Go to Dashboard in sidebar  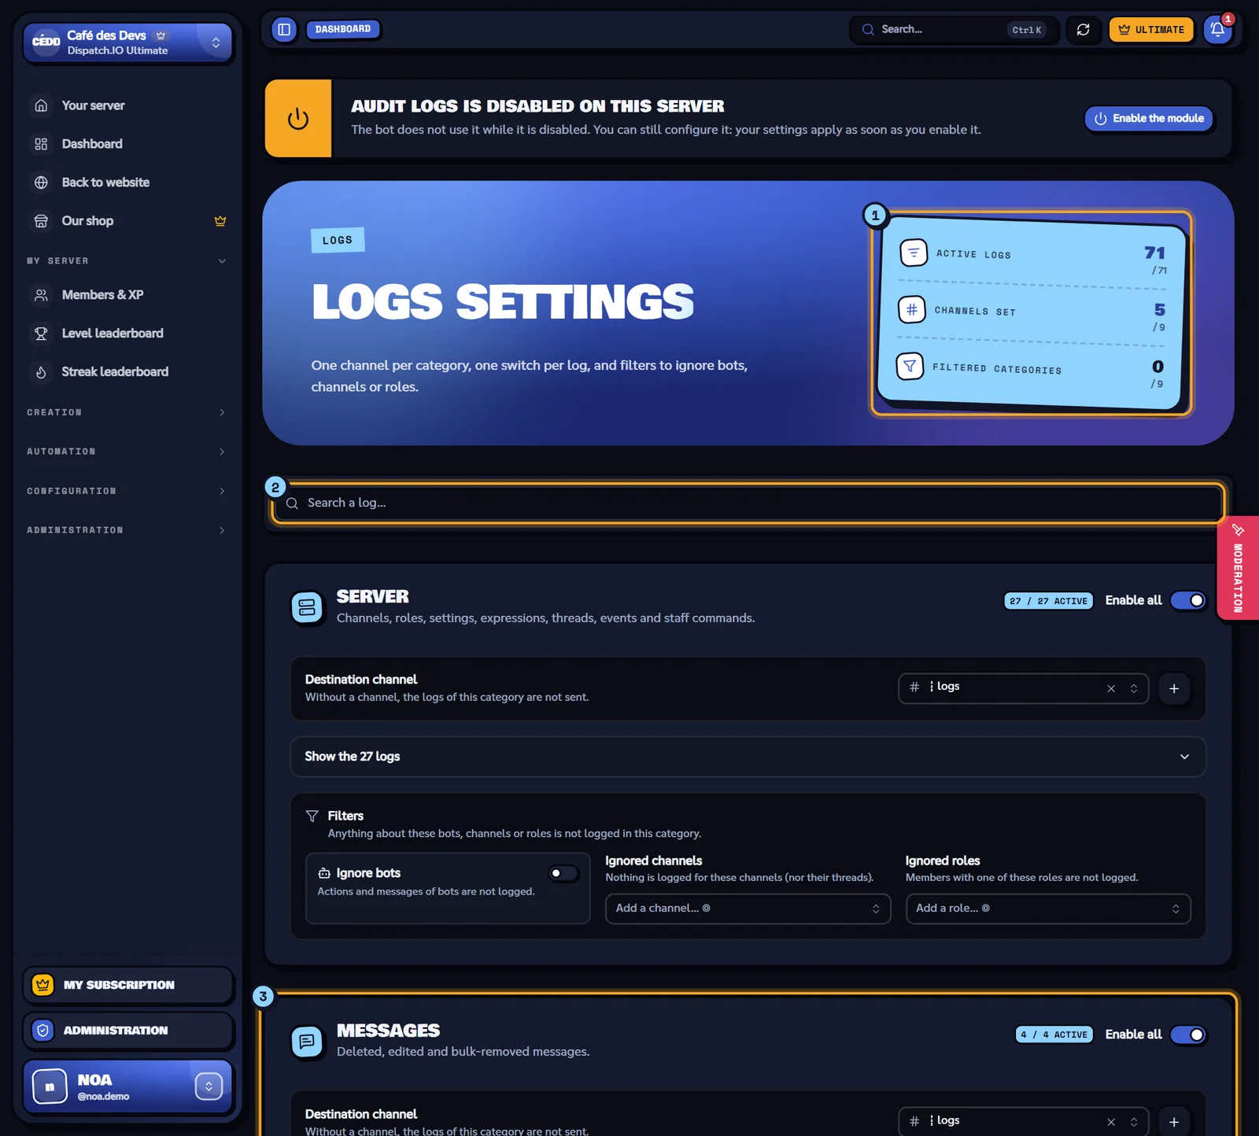click(92, 144)
